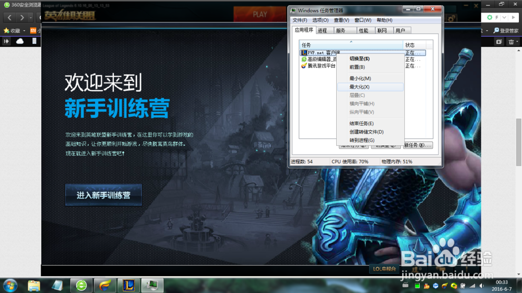The height and width of the screenshot is (293, 522).
Task: Choose 最大化(X) from context menu
Action: (370, 87)
